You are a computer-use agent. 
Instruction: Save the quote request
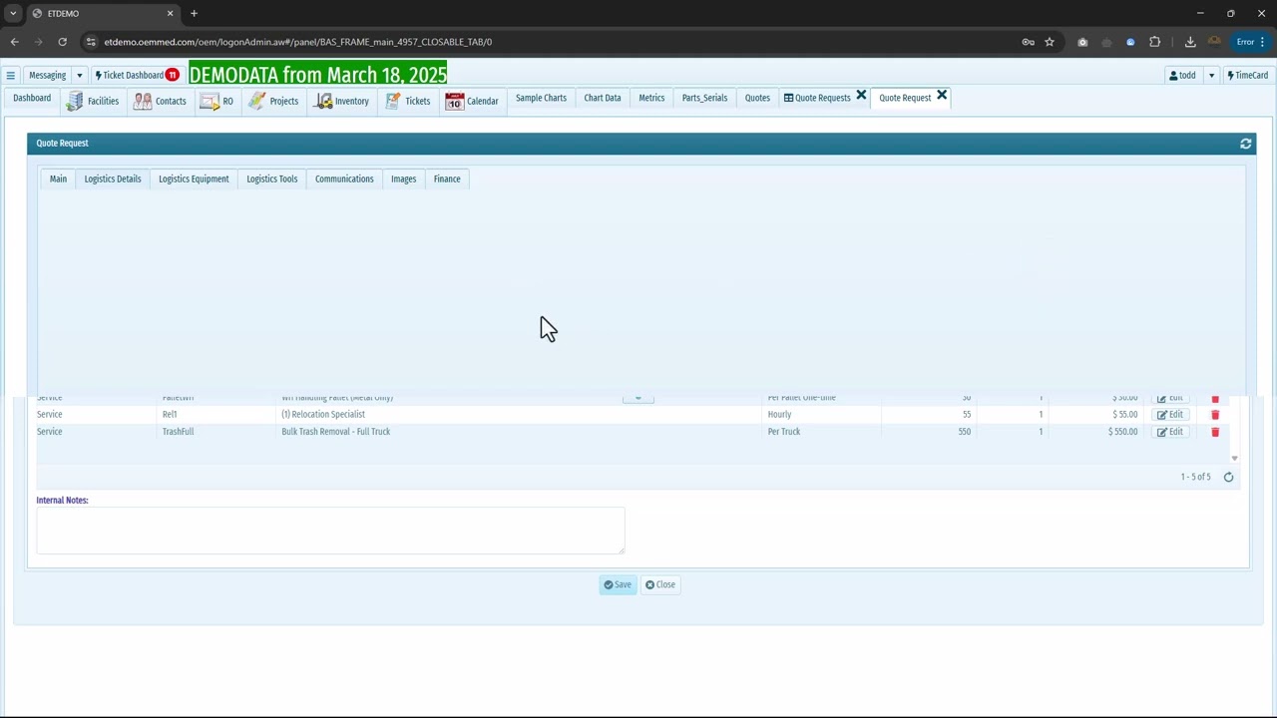[x=618, y=585]
